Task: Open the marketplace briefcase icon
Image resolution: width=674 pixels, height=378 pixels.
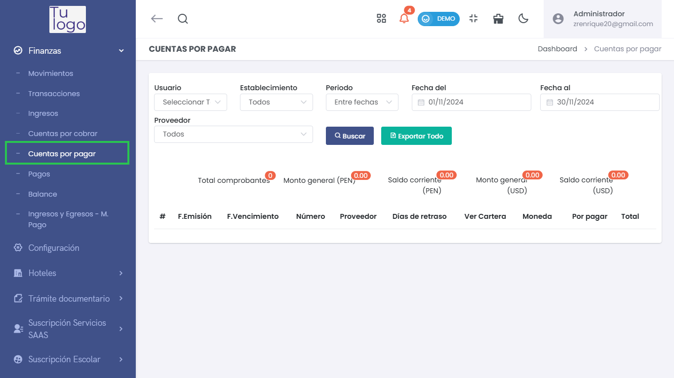Action: [x=498, y=19]
